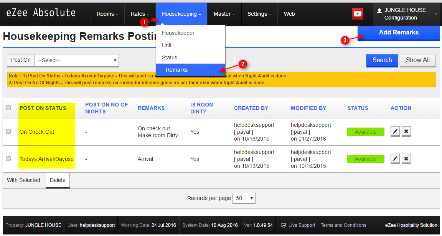Open the Post On --Select-- dropdown
Screen dimensions: 442x236
pyautogui.click(x=76, y=60)
